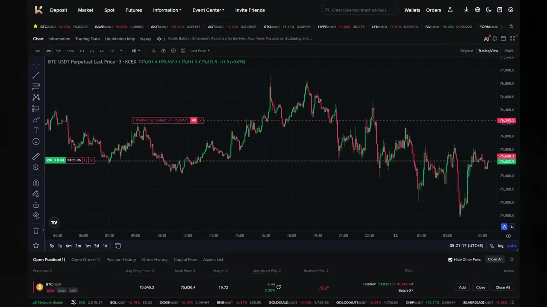Focus the token search input field
Viewport: 547px width, 307px height.
tap(360, 10)
